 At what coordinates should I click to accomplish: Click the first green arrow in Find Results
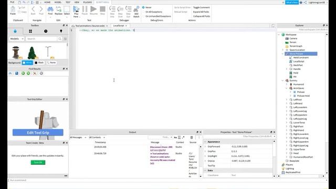coord(23,73)
